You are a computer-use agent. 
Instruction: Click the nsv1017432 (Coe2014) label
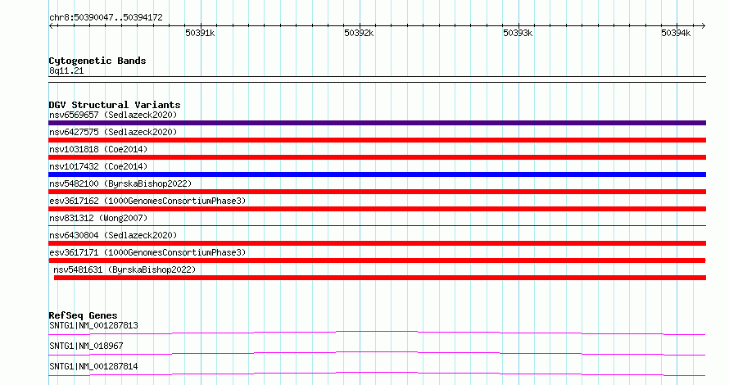point(98,166)
